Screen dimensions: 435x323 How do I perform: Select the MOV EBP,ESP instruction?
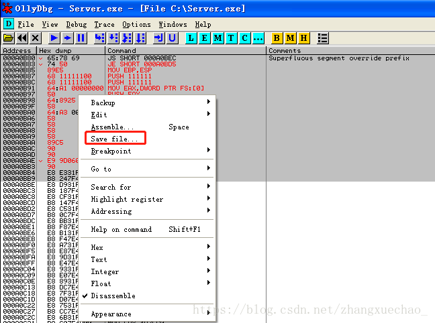tap(130, 70)
